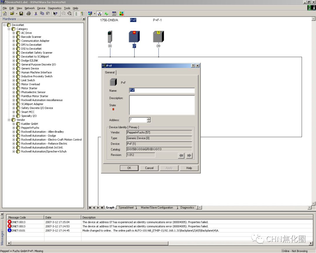The image size is (316, 253).
Task: Open the dropdown arrow beside network browse icon
Action: tap(95, 13)
